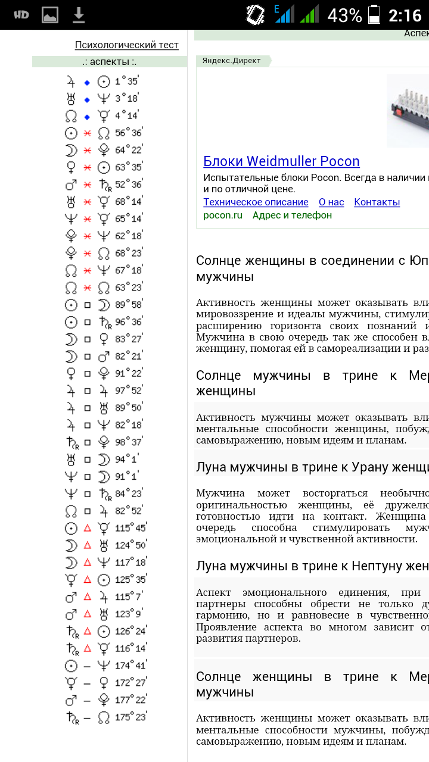Click heading Солнце женщины в соединении

click(x=312, y=268)
